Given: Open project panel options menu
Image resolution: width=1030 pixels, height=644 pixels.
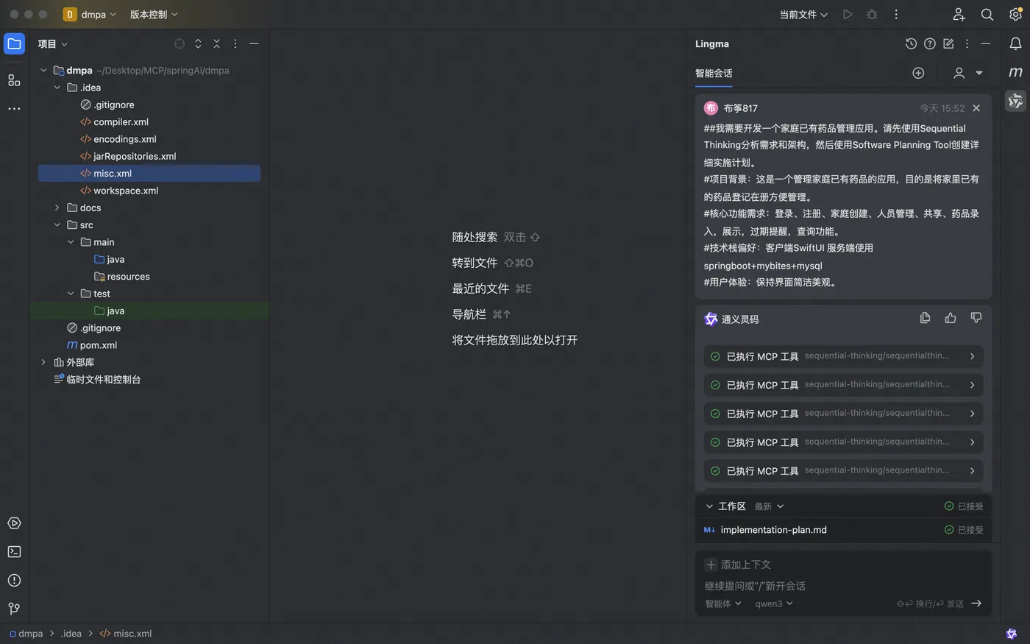Looking at the screenshot, I should [x=235, y=44].
